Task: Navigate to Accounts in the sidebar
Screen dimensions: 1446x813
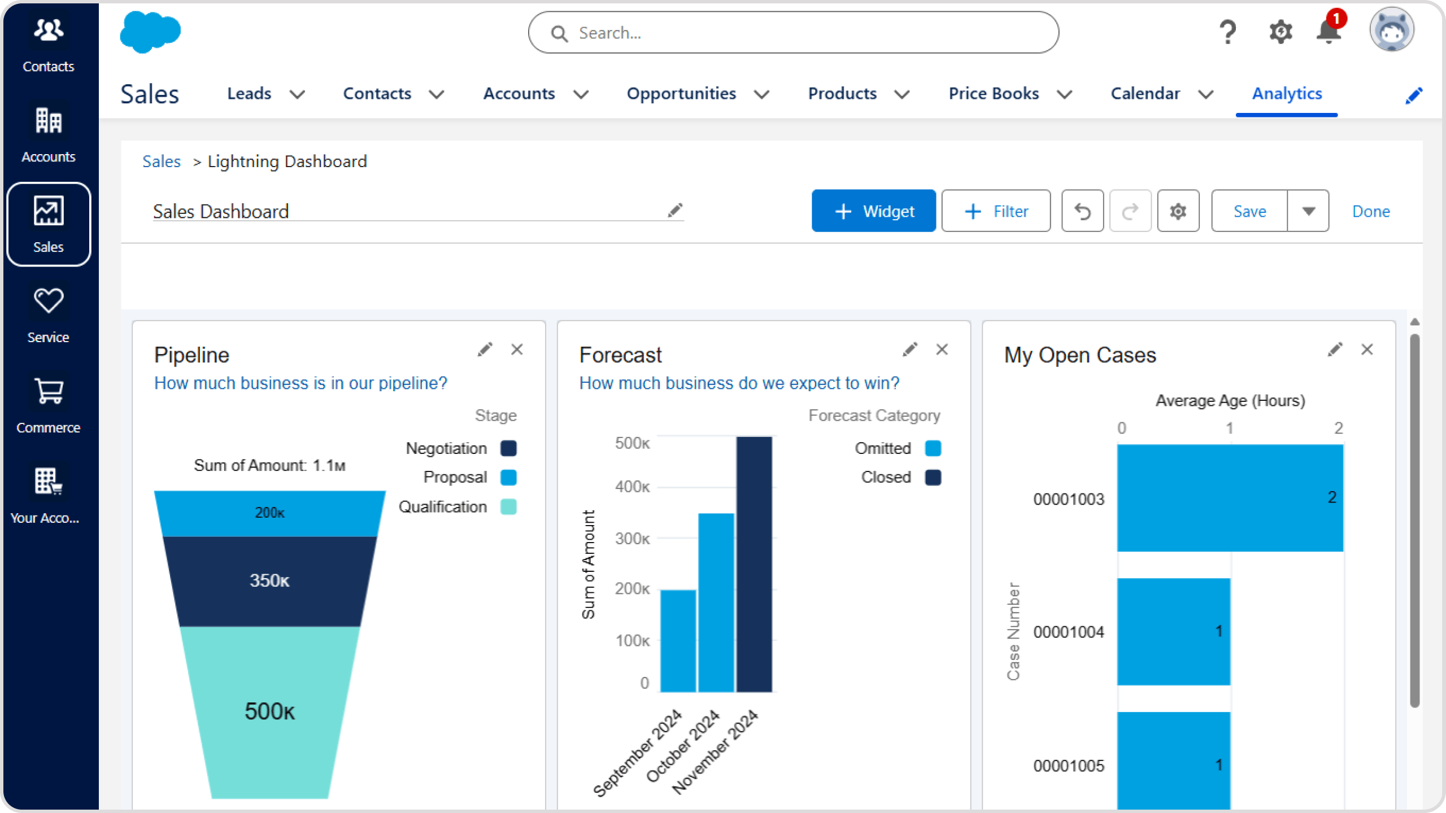Action: (x=47, y=134)
